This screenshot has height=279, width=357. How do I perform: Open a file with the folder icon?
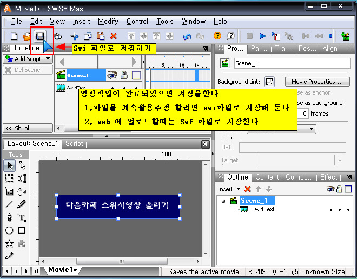27,36
